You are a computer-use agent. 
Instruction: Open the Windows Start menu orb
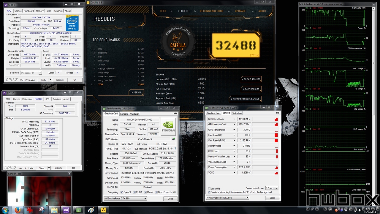[x=6, y=210]
